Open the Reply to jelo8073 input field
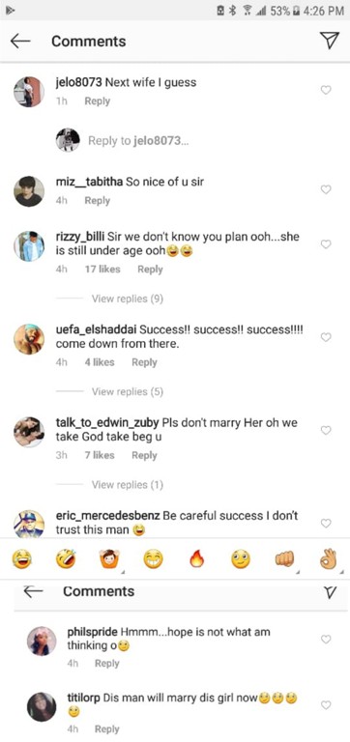This screenshot has height=742, width=350. pos(138,140)
